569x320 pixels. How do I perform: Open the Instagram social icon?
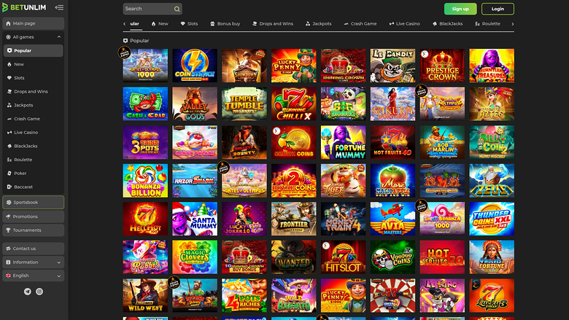(39, 292)
